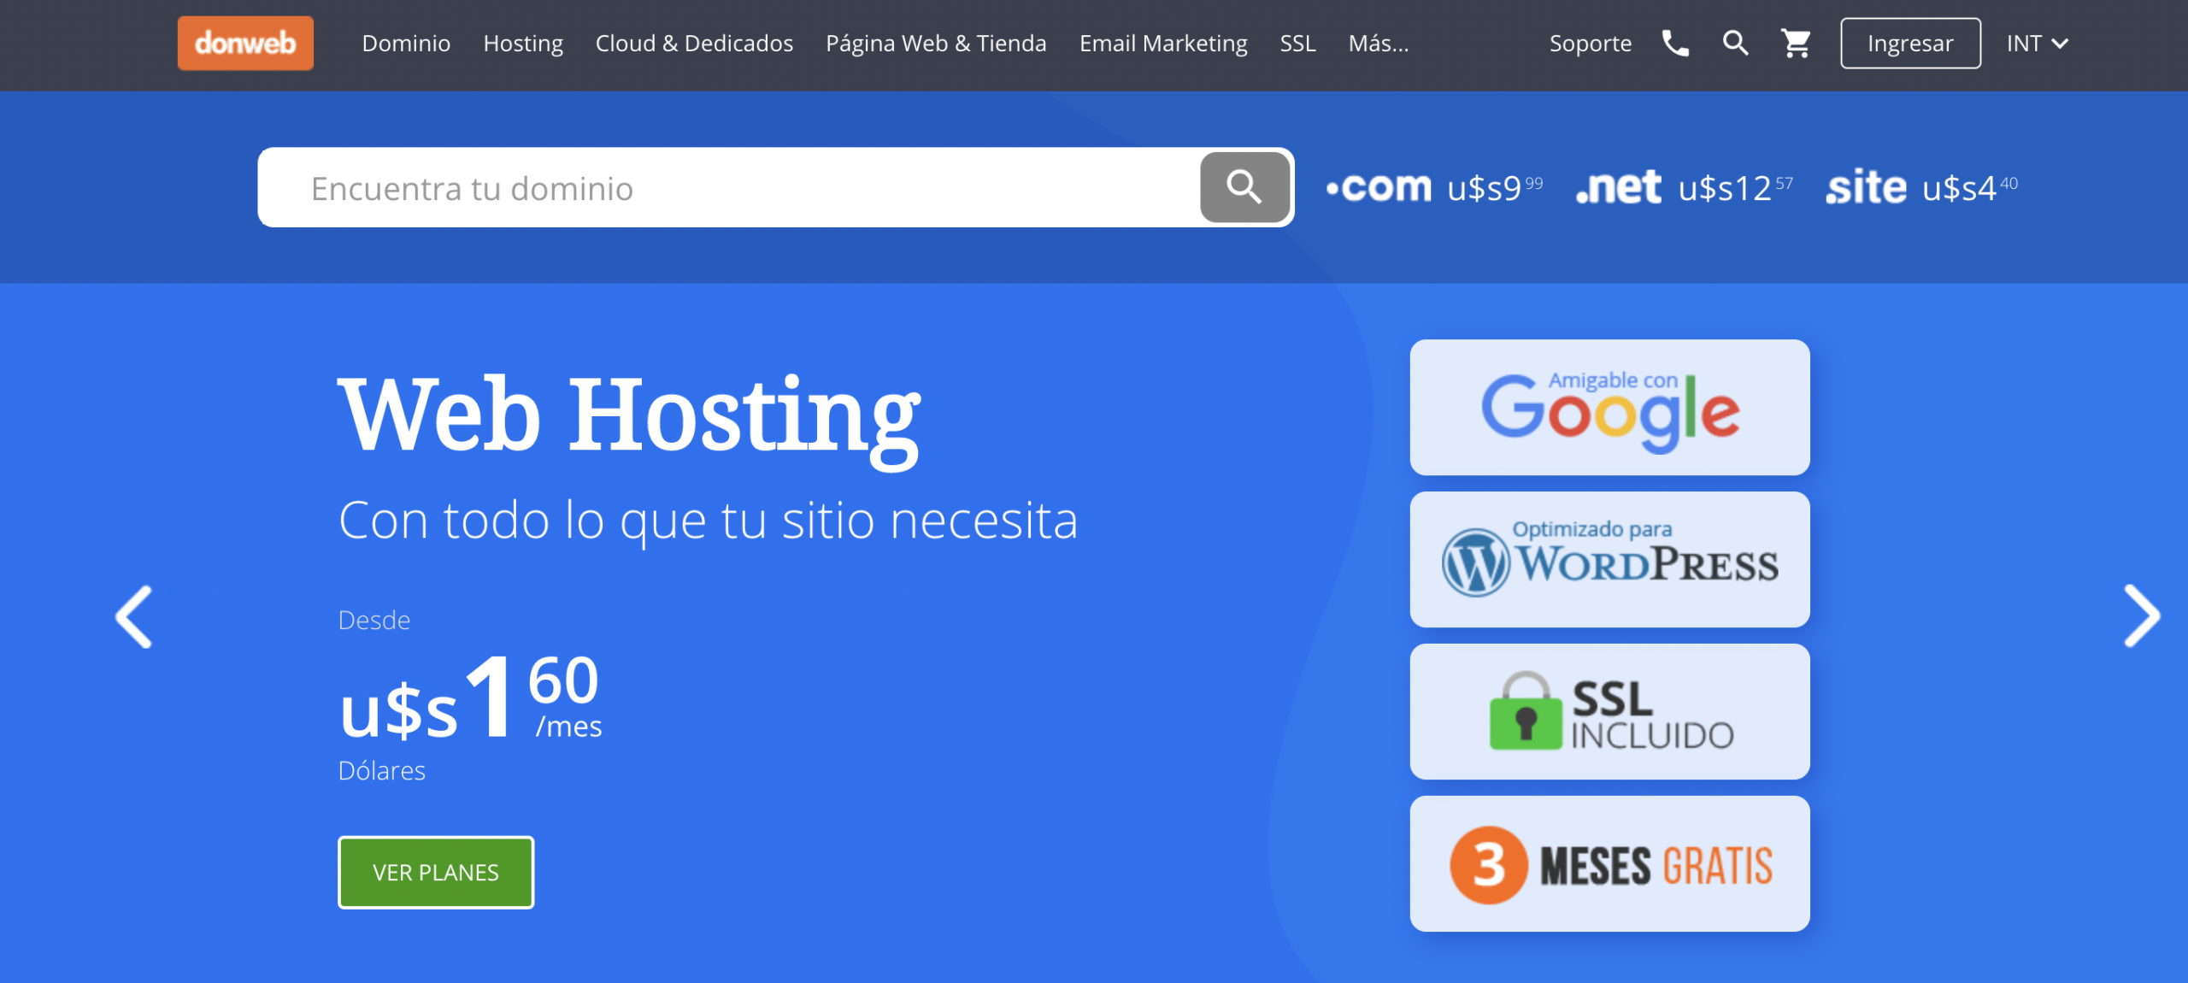Focus the Encuentra tu dominio field

click(x=729, y=187)
